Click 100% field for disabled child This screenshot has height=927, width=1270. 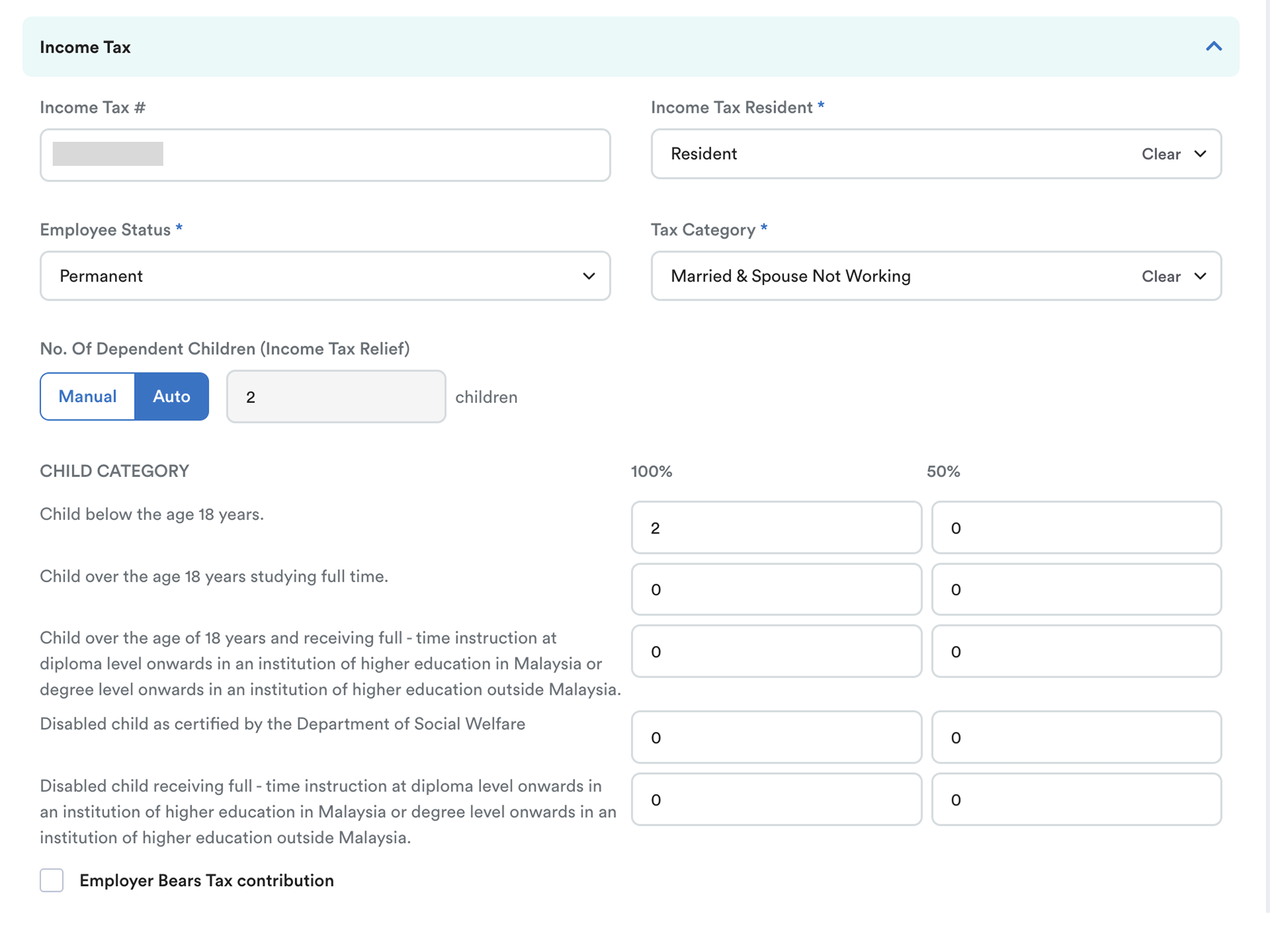tap(776, 737)
